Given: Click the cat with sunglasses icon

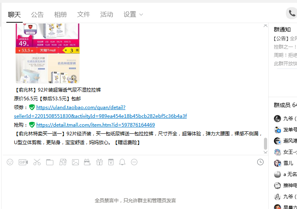Looking at the screenshot, I should pos(87,162).
